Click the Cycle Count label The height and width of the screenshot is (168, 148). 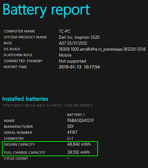16,158
